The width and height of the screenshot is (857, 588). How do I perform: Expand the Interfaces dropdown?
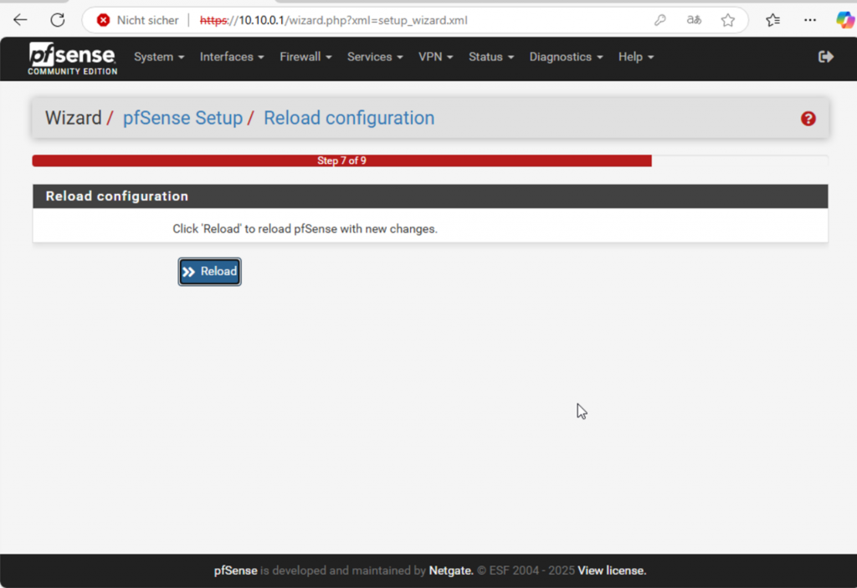click(232, 57)
